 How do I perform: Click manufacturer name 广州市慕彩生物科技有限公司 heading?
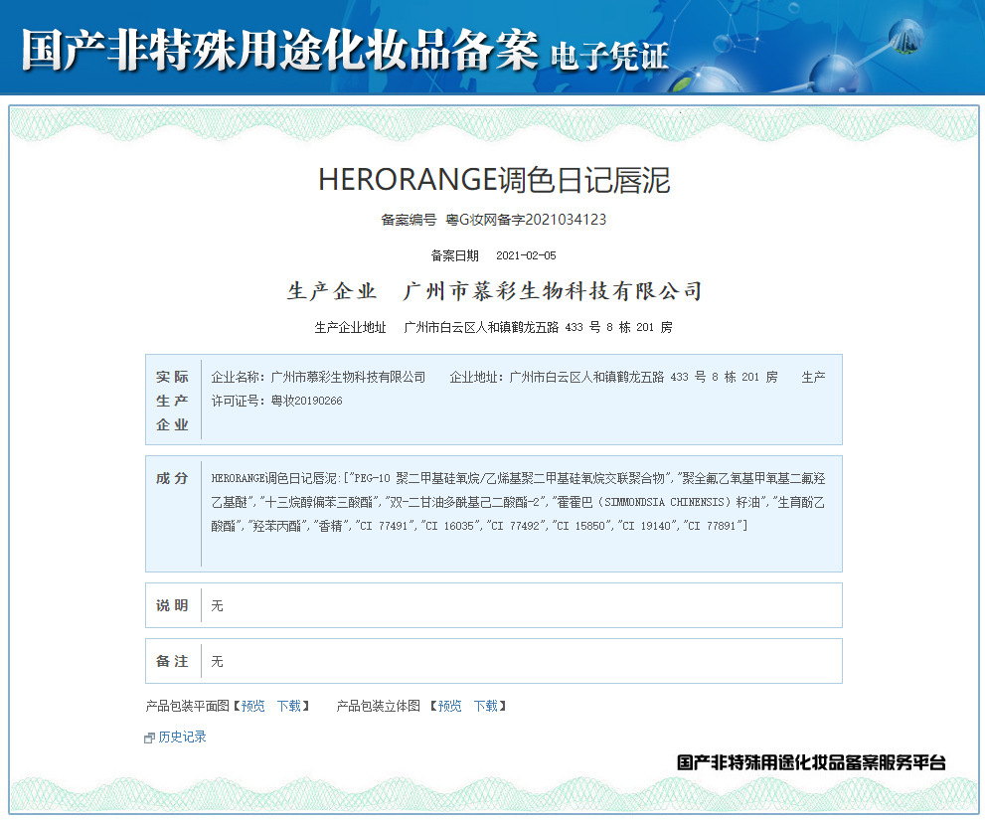tap(553, 291)
